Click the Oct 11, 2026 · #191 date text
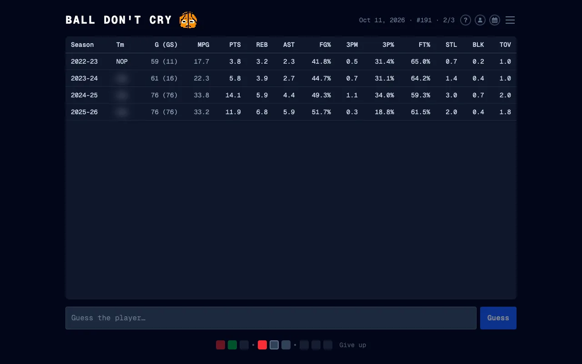 pyautogui.click(x=395, y=20)
